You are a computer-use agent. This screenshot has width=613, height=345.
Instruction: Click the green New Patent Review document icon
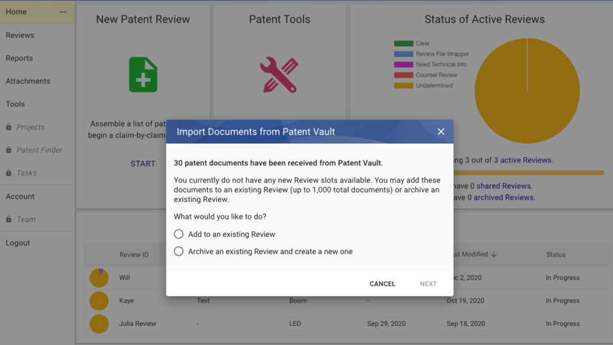[143, 75]
